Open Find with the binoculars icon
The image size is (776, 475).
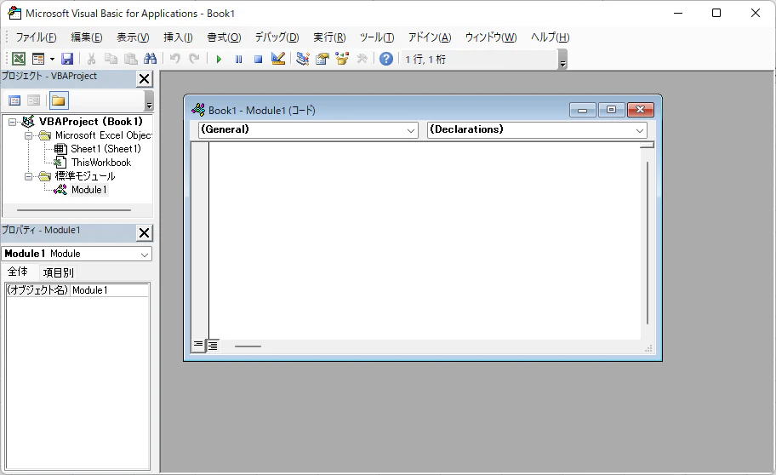click(150, 59)
